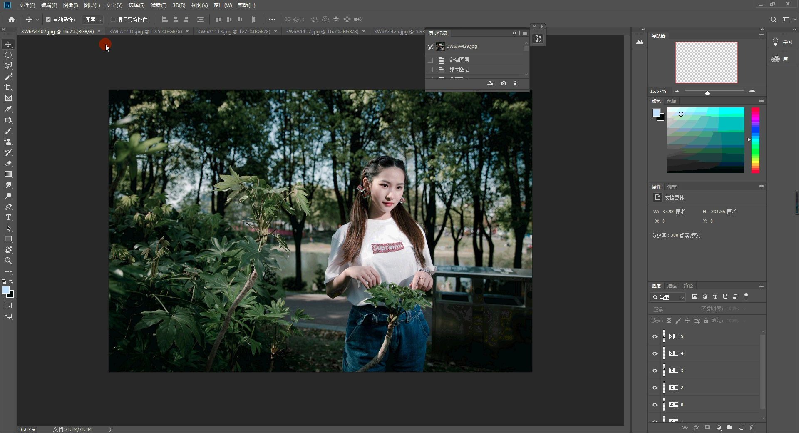Select the History Brush tool
Viewport: 799px width, 433px height.
click(8, 152)
